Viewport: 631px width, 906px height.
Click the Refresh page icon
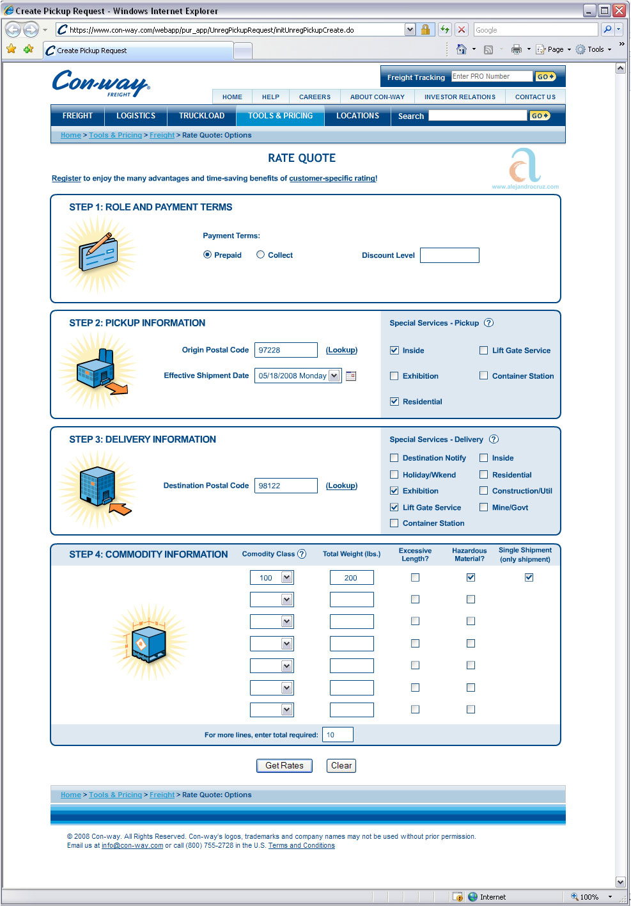[x=445, y=29]
